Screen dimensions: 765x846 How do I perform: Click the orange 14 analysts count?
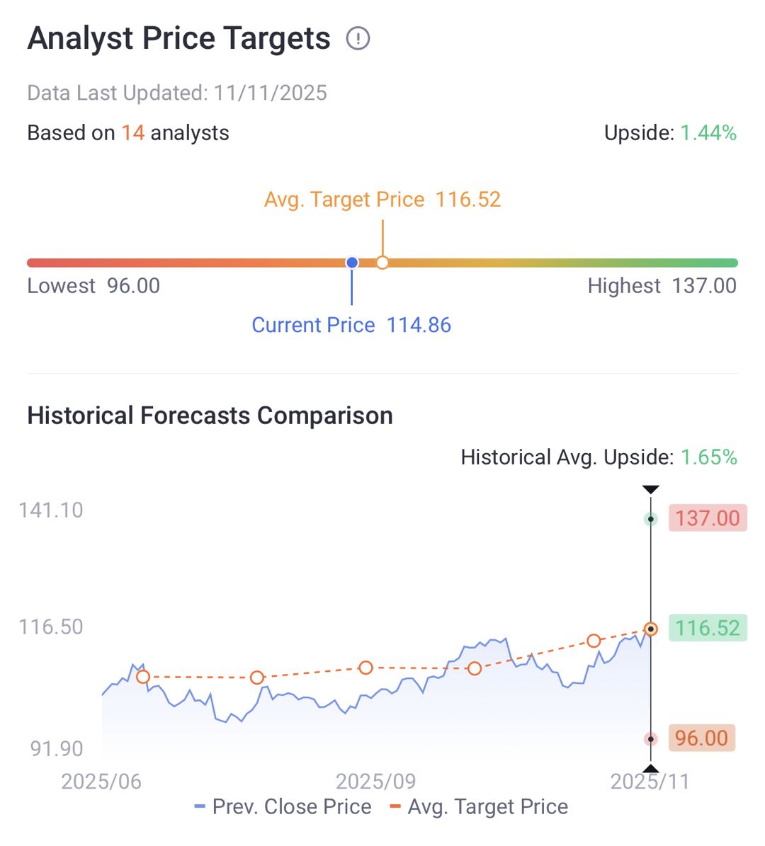tap(132, 133)
